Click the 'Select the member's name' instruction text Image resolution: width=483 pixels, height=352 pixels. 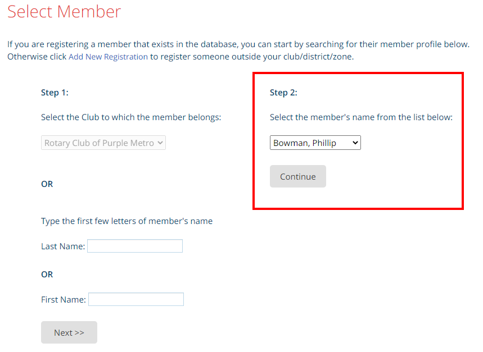pyautogui.click(x=361, y=117)
